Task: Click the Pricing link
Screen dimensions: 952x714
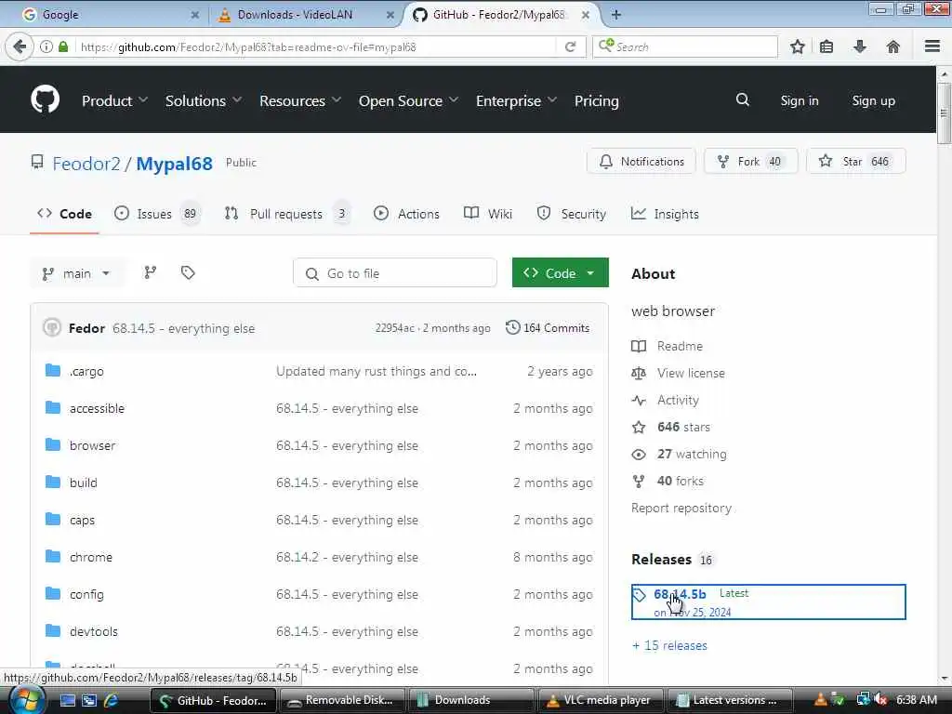Action: 596,100
